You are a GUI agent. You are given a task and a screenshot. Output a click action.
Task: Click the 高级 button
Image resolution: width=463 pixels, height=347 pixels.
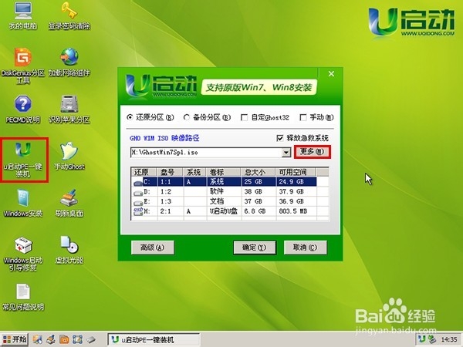tap(153, 248)
